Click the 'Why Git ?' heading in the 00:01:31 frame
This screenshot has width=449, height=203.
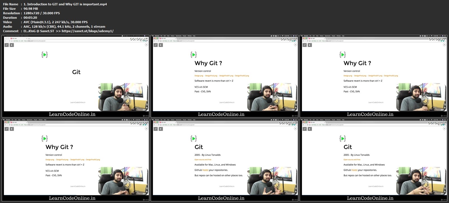coord(208,63)
